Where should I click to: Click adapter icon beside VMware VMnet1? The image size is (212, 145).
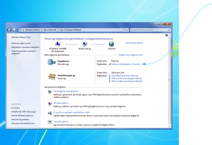pyautogui.click(x=110, y=78)
